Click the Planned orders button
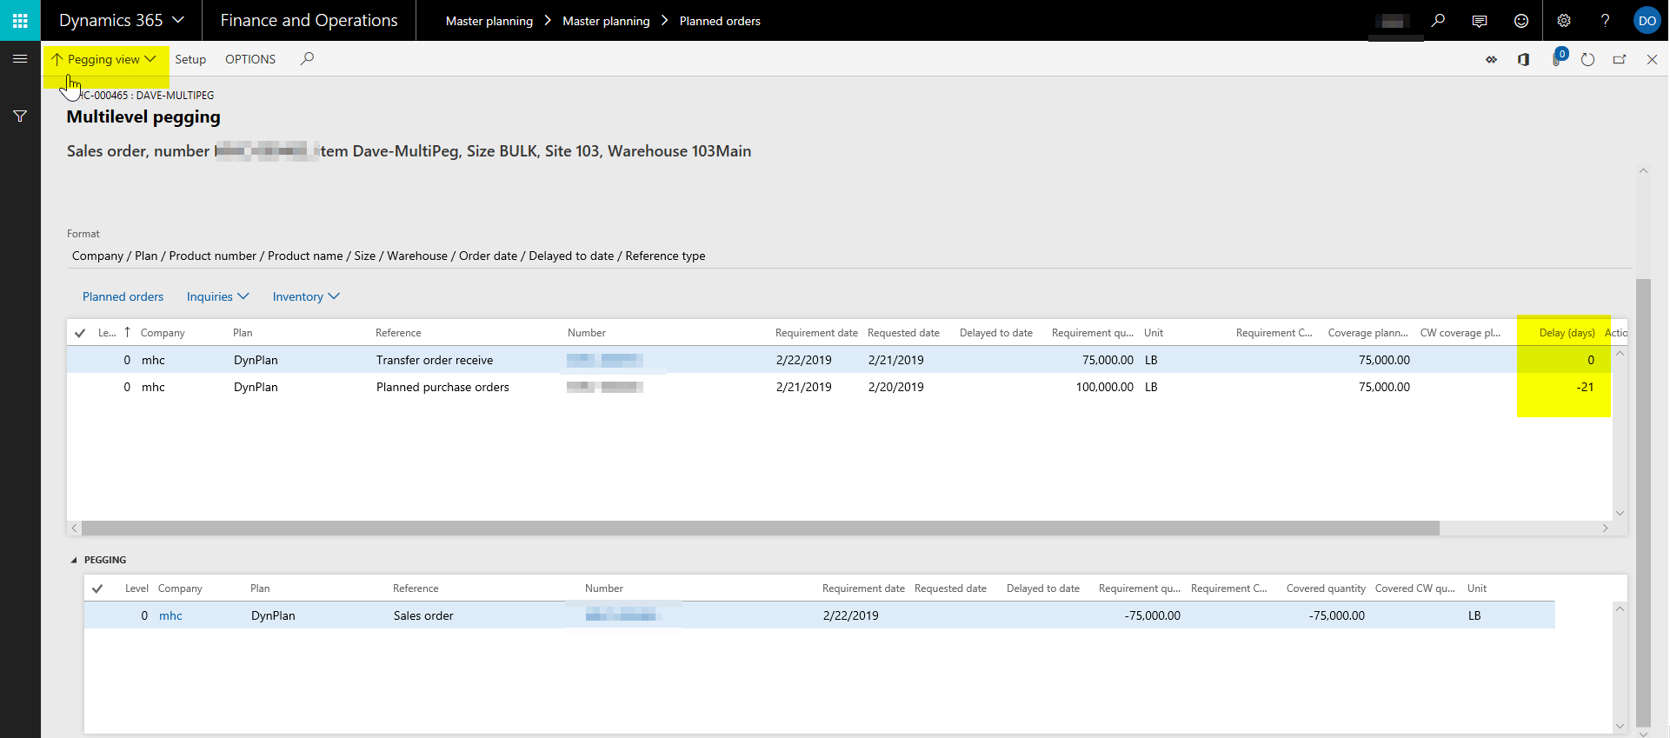1670x738 pixels. pyautogui.click(x=123, y=296)
